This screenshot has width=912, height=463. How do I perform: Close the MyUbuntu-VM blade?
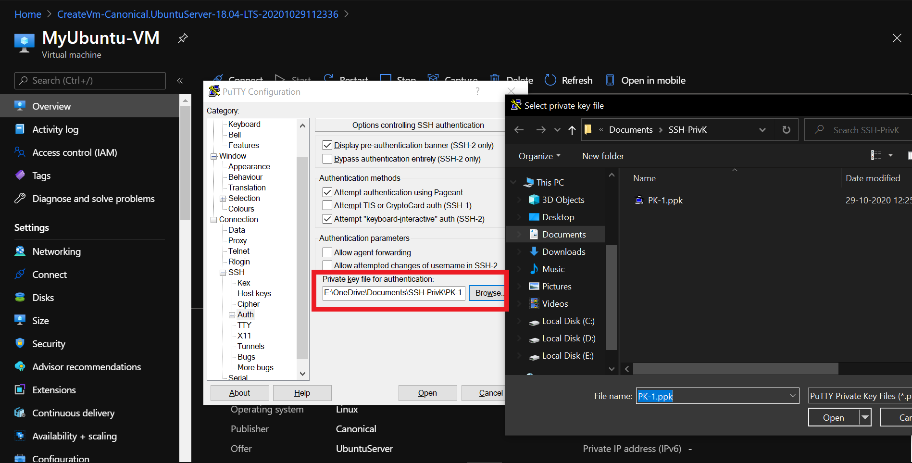(897, 38)
